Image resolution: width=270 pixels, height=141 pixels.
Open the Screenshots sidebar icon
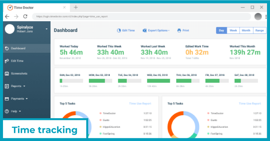point(7,74)
